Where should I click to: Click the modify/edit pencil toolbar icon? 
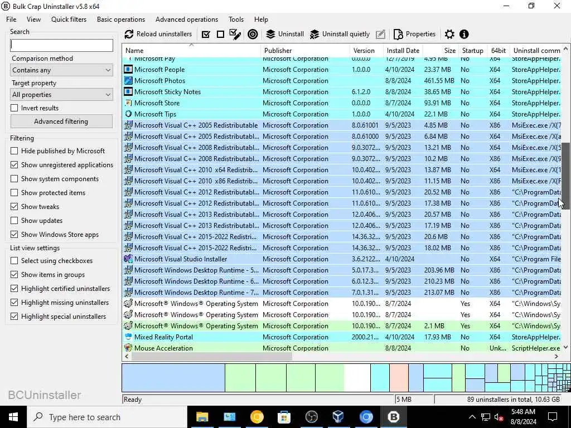[380, 34]
